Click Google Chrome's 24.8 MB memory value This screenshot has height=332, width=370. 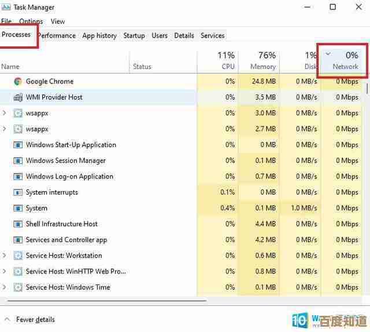click(264, 81)
